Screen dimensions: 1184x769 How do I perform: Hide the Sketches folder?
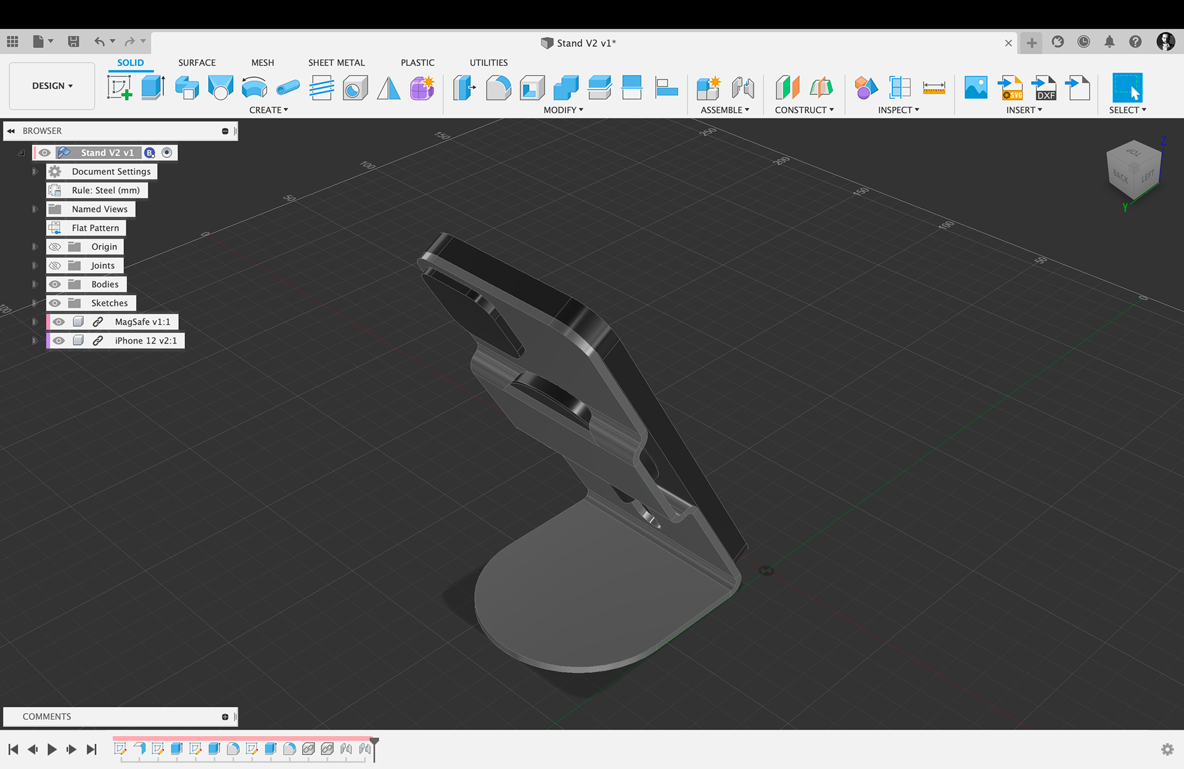(55, 303)
